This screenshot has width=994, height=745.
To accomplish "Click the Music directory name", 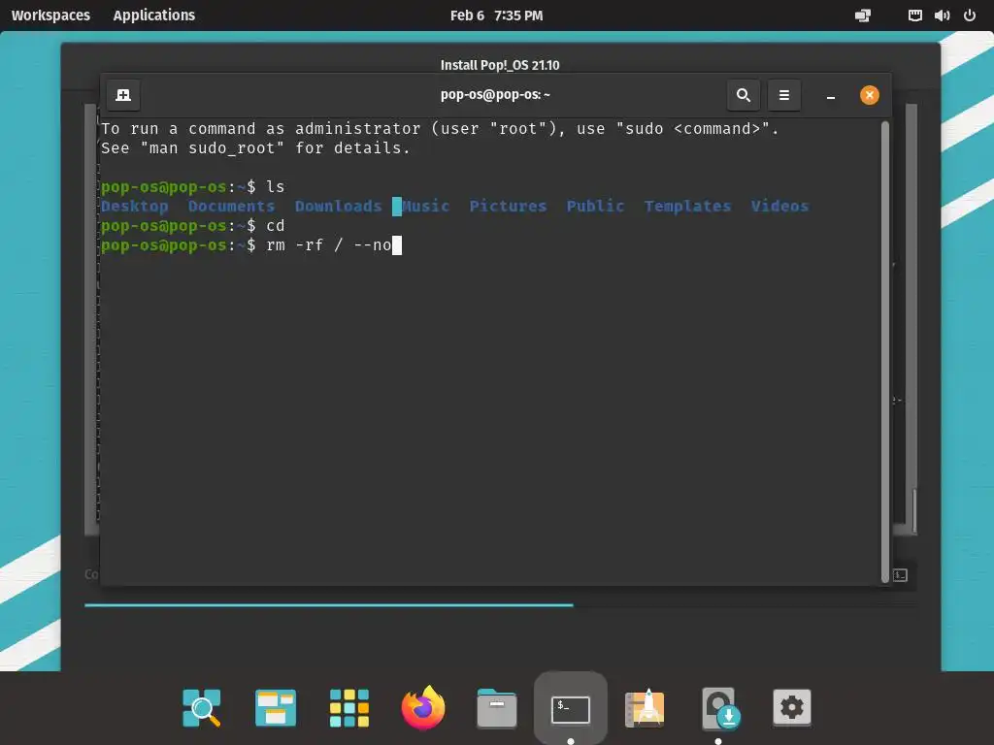I will (425, 207).
